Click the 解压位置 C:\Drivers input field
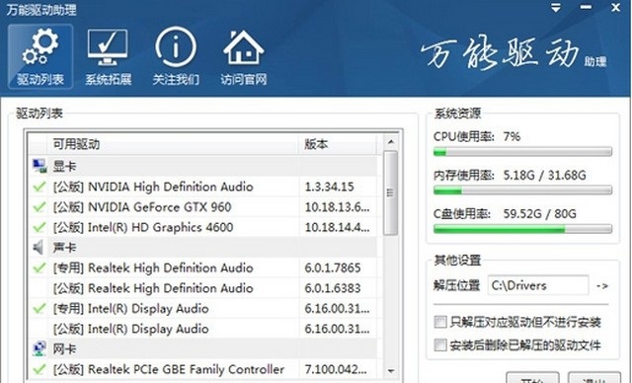Screen dimensions: 632x383 (x=538, y=285)
